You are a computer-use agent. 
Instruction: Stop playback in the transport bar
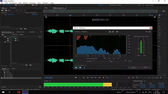click(76, 78)
